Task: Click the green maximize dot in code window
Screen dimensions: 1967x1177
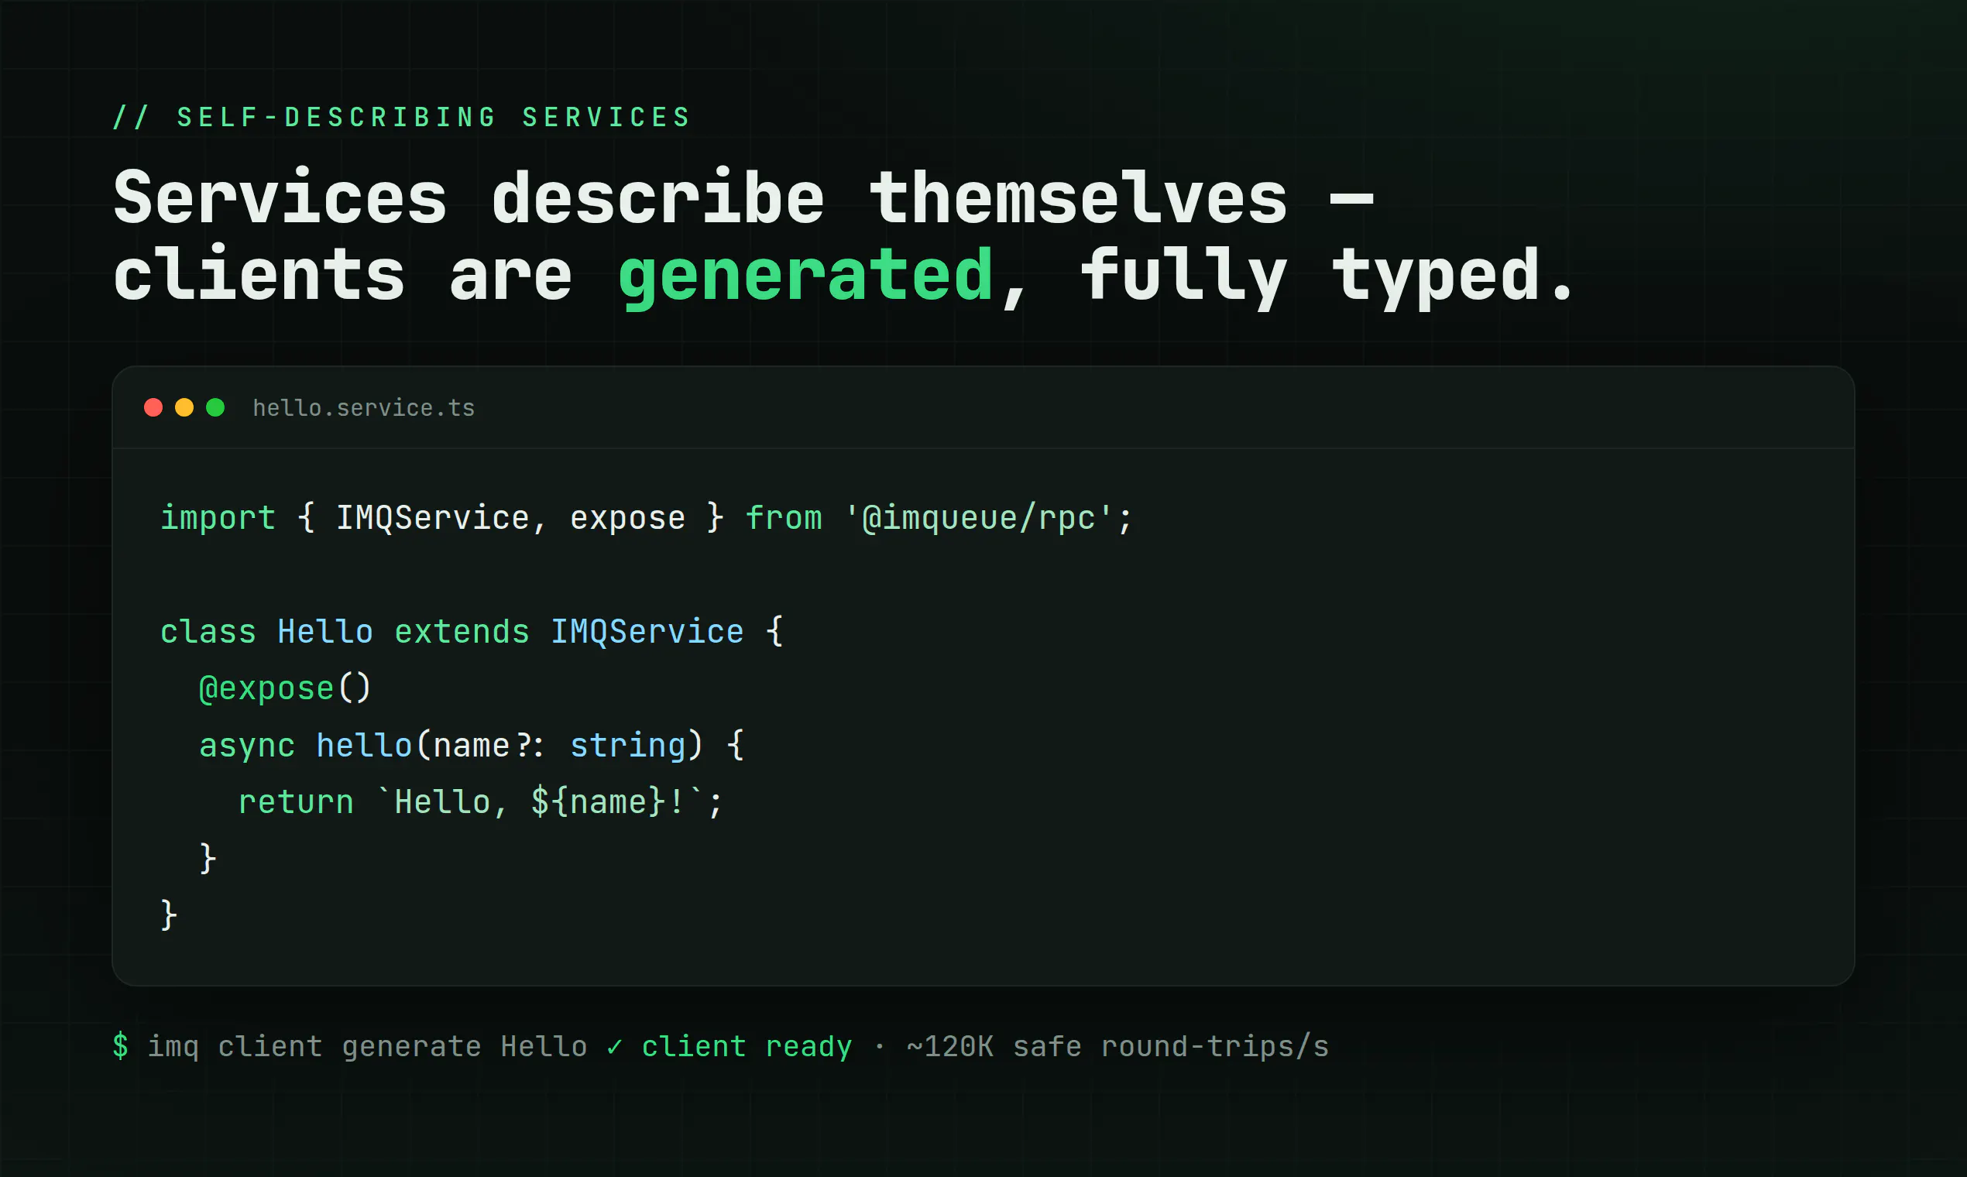Action: coord(215,407)
